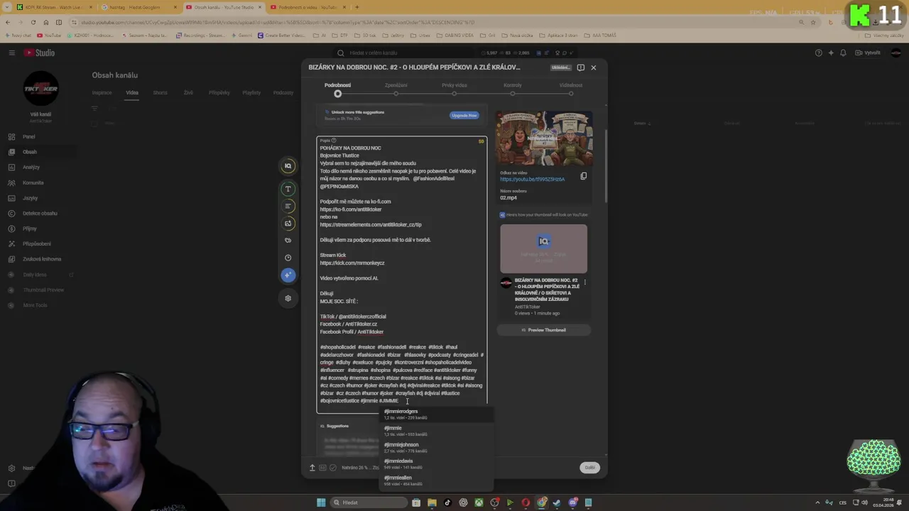909x511 pixels.
Task: Open Komunita in the Studio sidebar
Action: [33, 182]
